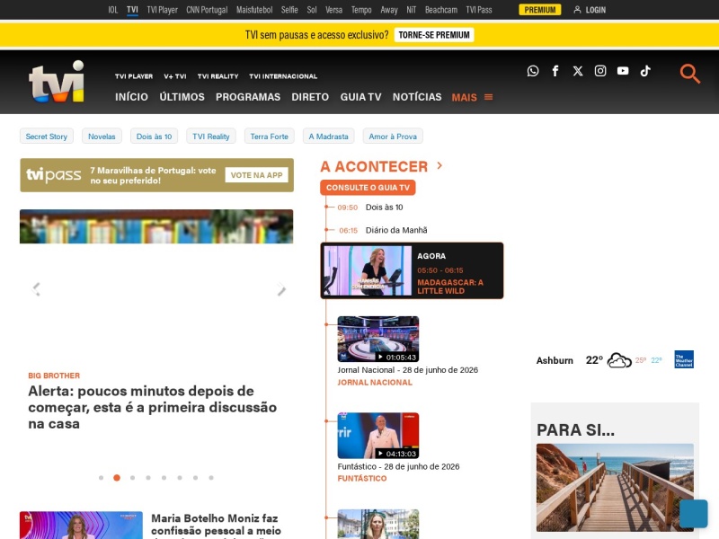Open IOL in top bar
The image size is (719, 539).
(113, 10)
